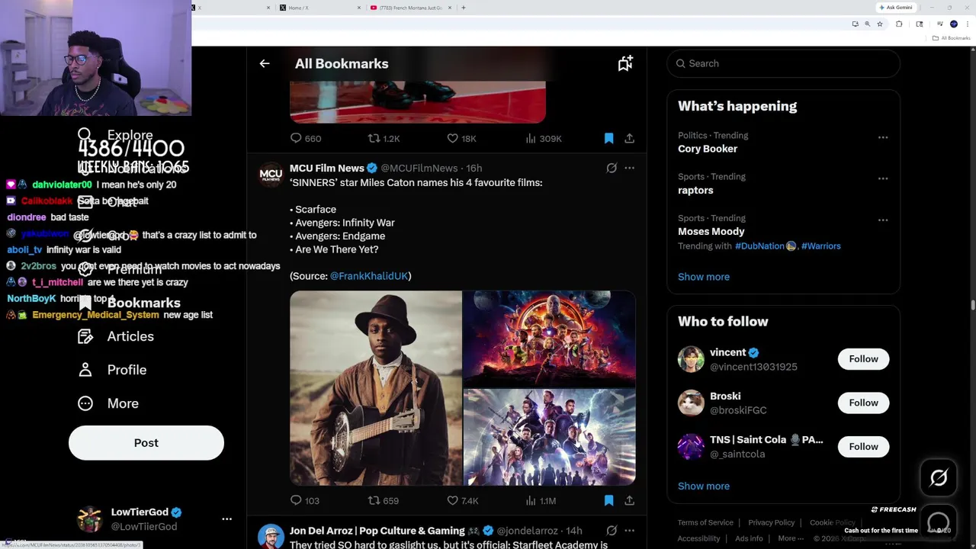Show more under Who to follow
Image resolution: width=976 pixels, height=549 pixels.
704,486
